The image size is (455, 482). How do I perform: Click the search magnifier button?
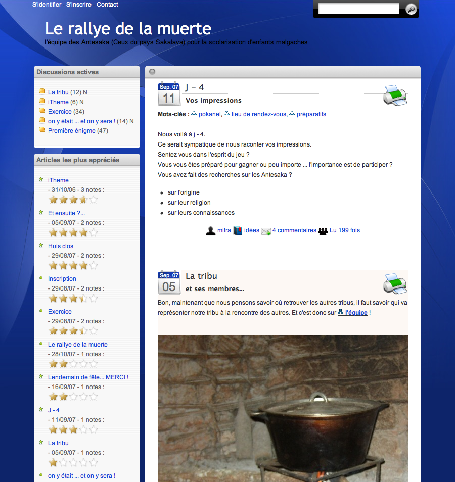tap(411, 9)
